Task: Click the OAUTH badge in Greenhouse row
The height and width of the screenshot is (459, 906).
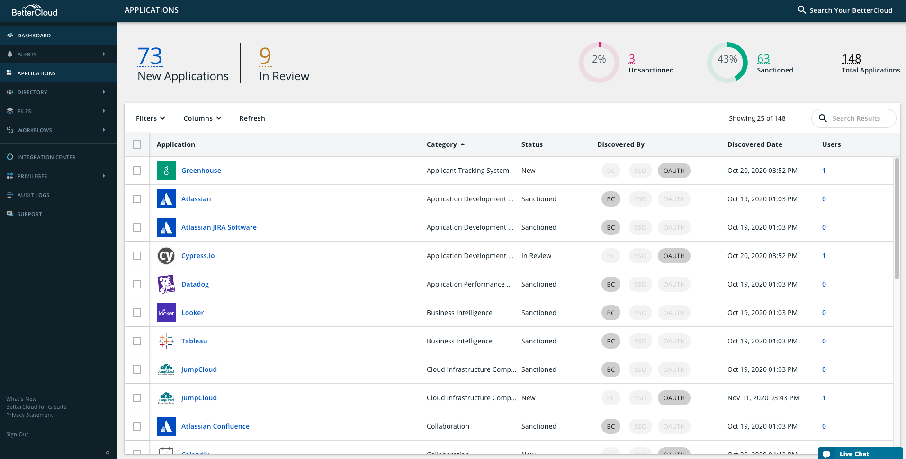Action: tap(674, 171)
